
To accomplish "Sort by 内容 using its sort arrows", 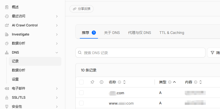I will click(x=201, y=82).
